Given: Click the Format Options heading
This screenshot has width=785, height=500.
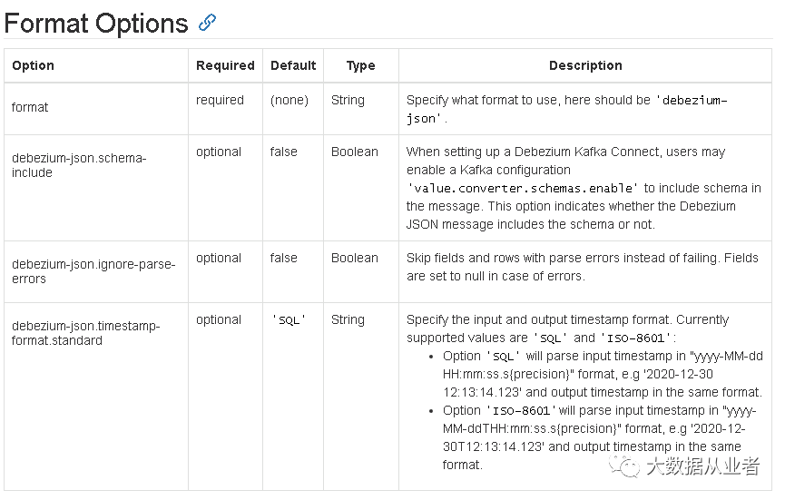Looking at the screenshot, I should click(x=96, y=23).
